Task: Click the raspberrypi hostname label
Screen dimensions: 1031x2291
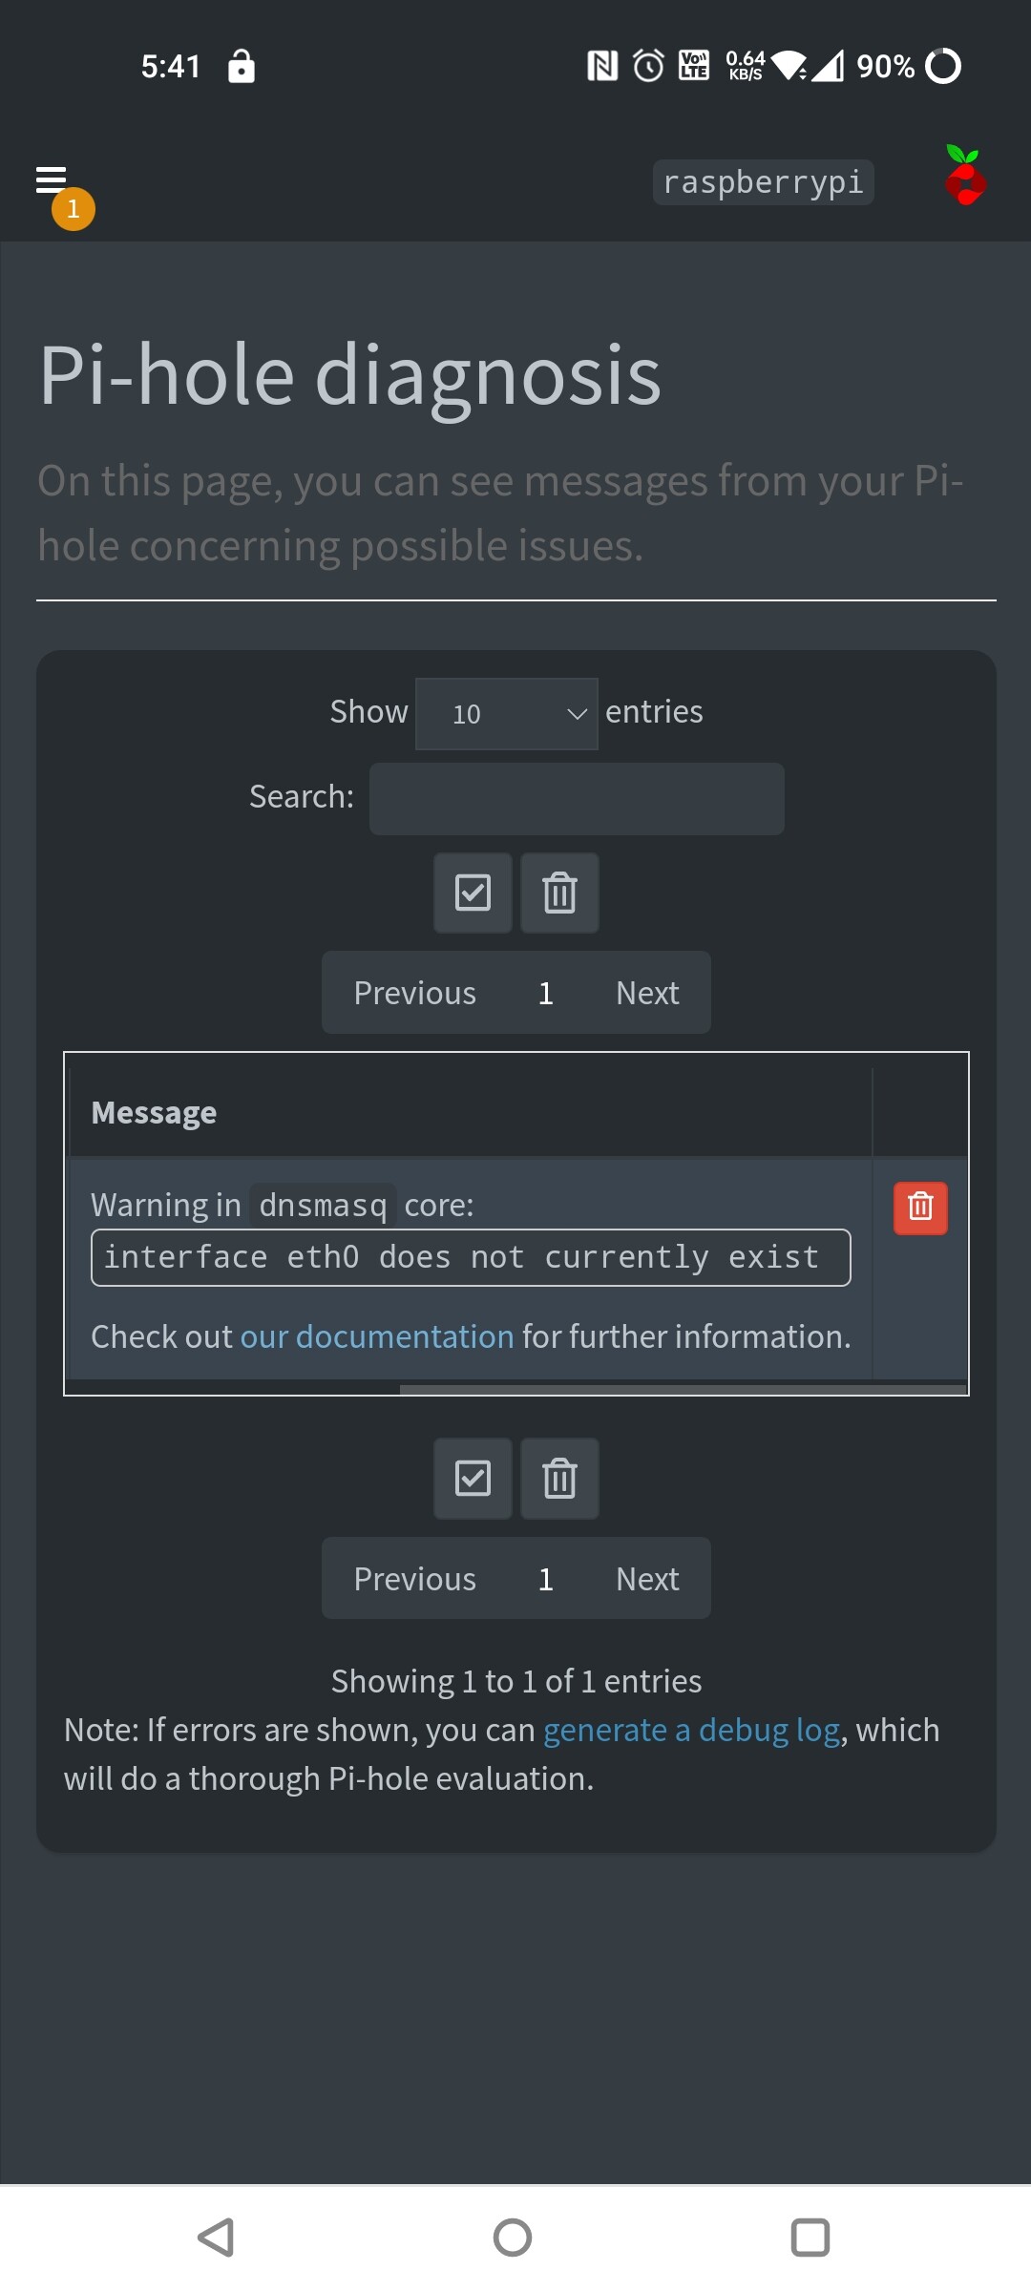Action: [763, 181]
